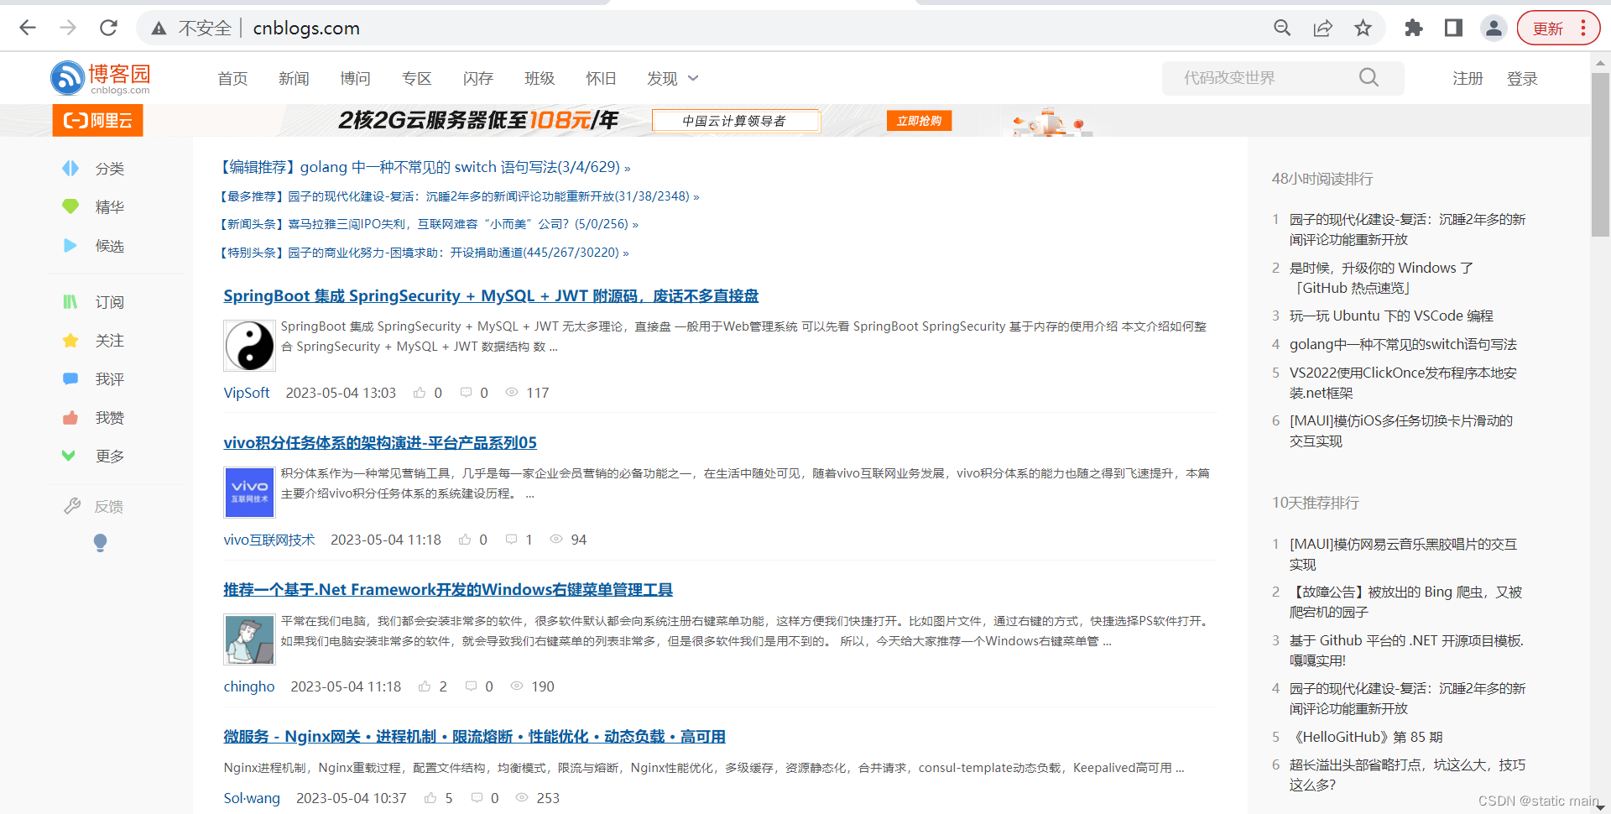Expand 更多 with the green chevron
Image resolution: width=1611 pixels, height=814 pixels.
(69, 456)
